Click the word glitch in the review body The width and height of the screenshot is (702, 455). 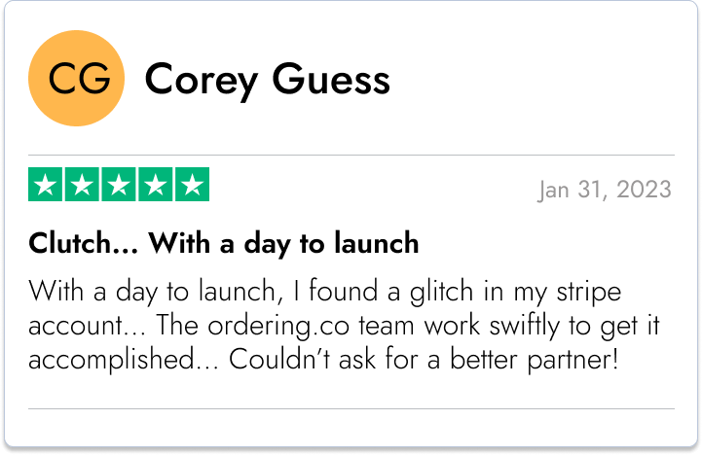click(x=441, y=293)
